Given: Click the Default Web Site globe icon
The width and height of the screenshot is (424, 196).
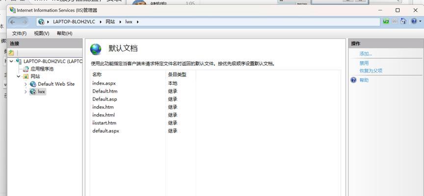Looking at the screenshot, I should pyautogui.click(x=33, y=84).
